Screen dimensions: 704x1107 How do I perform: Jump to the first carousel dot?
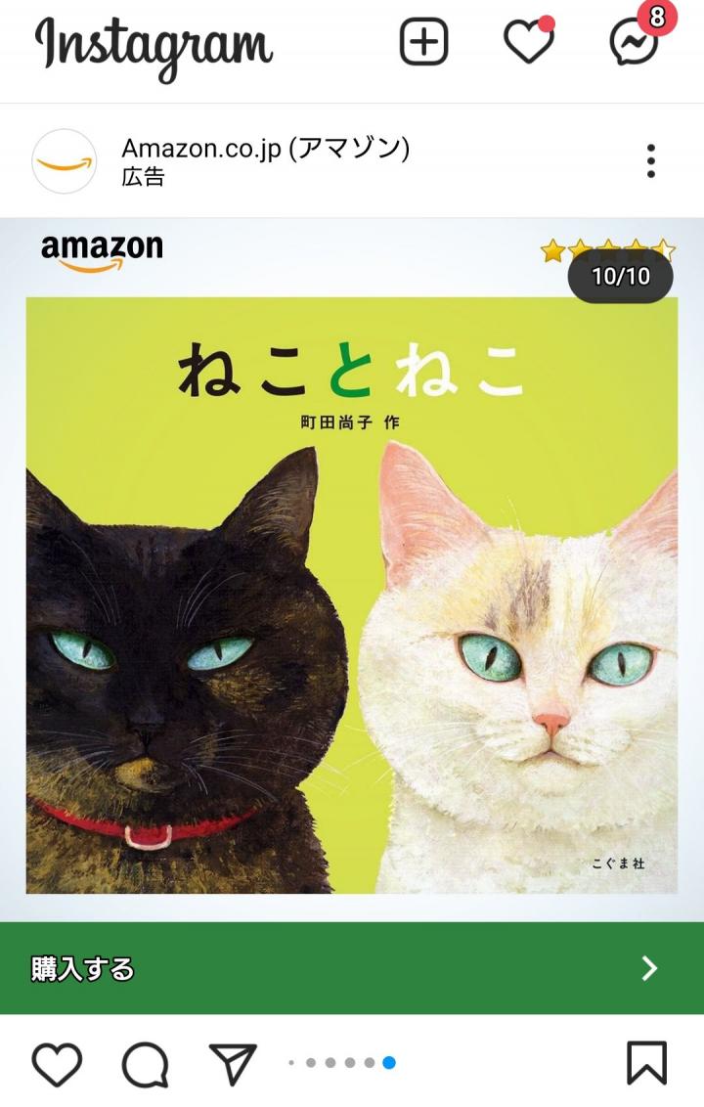coord(291,1063)
